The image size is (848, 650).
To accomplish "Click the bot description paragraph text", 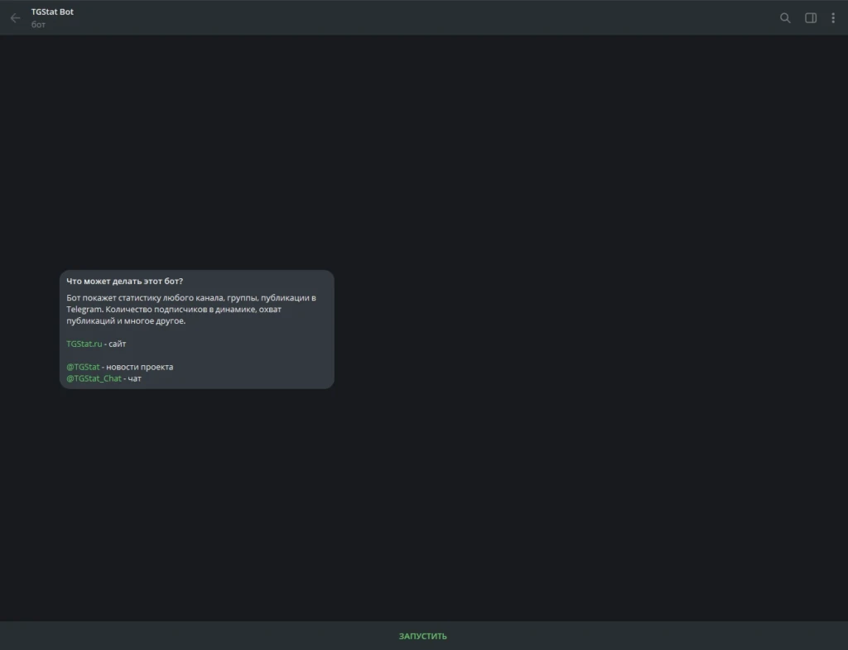I will click(x=191, y=310).
